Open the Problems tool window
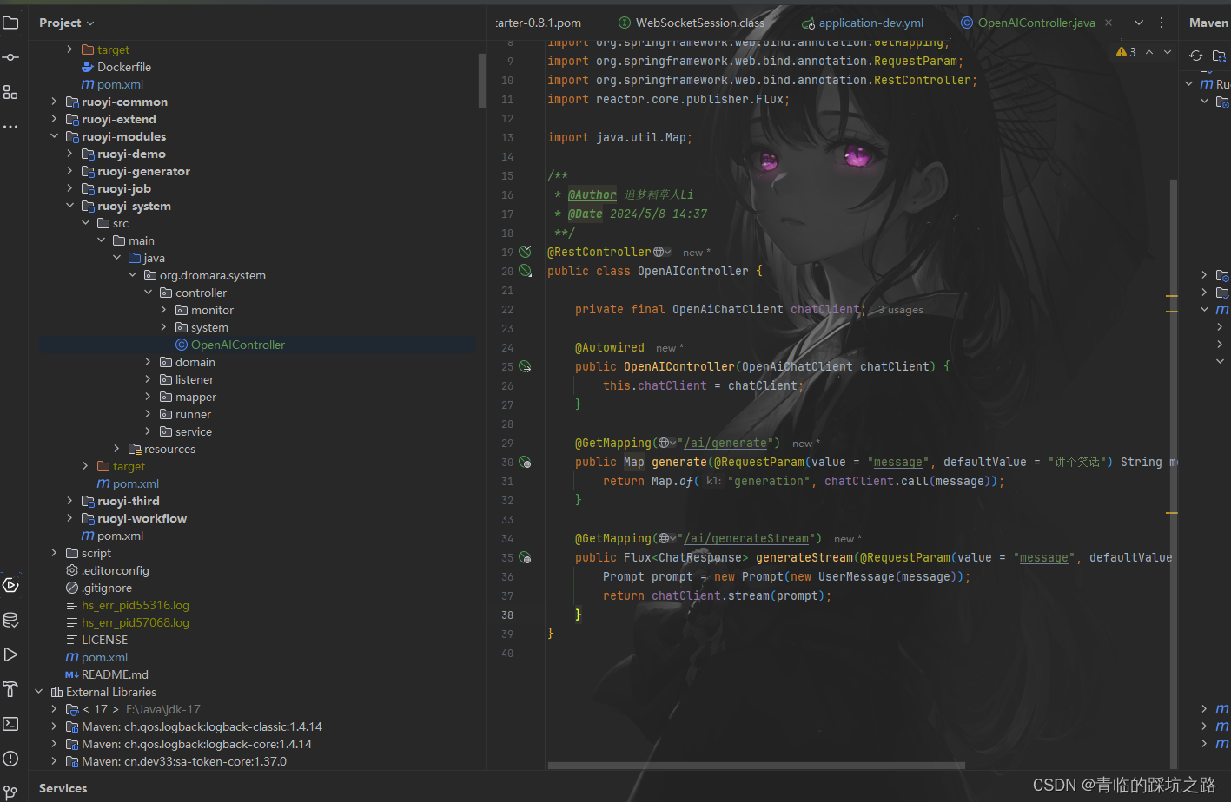The width and height of the screenshot is (1231, 802). [11, 758]
